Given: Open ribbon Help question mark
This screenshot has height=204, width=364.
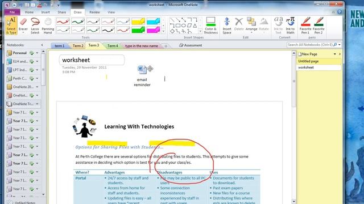Looking at the screenshot, I should tap(339, 12).
